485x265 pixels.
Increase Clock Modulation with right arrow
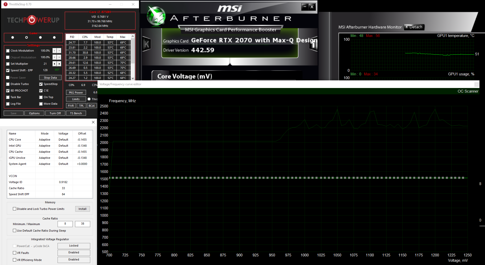(x=59, y=51)
